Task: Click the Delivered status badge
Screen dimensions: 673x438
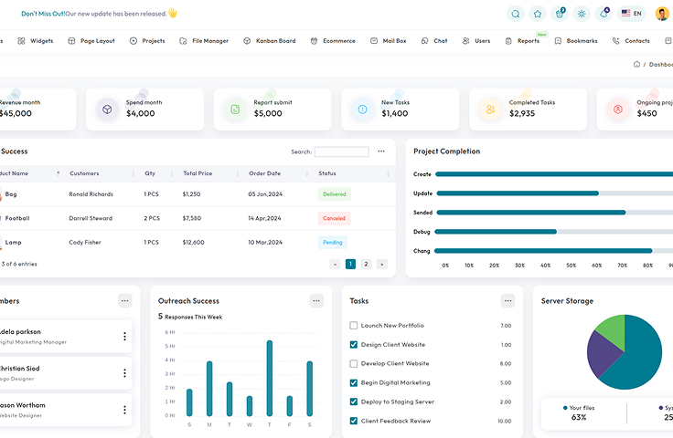Action: 334,194
